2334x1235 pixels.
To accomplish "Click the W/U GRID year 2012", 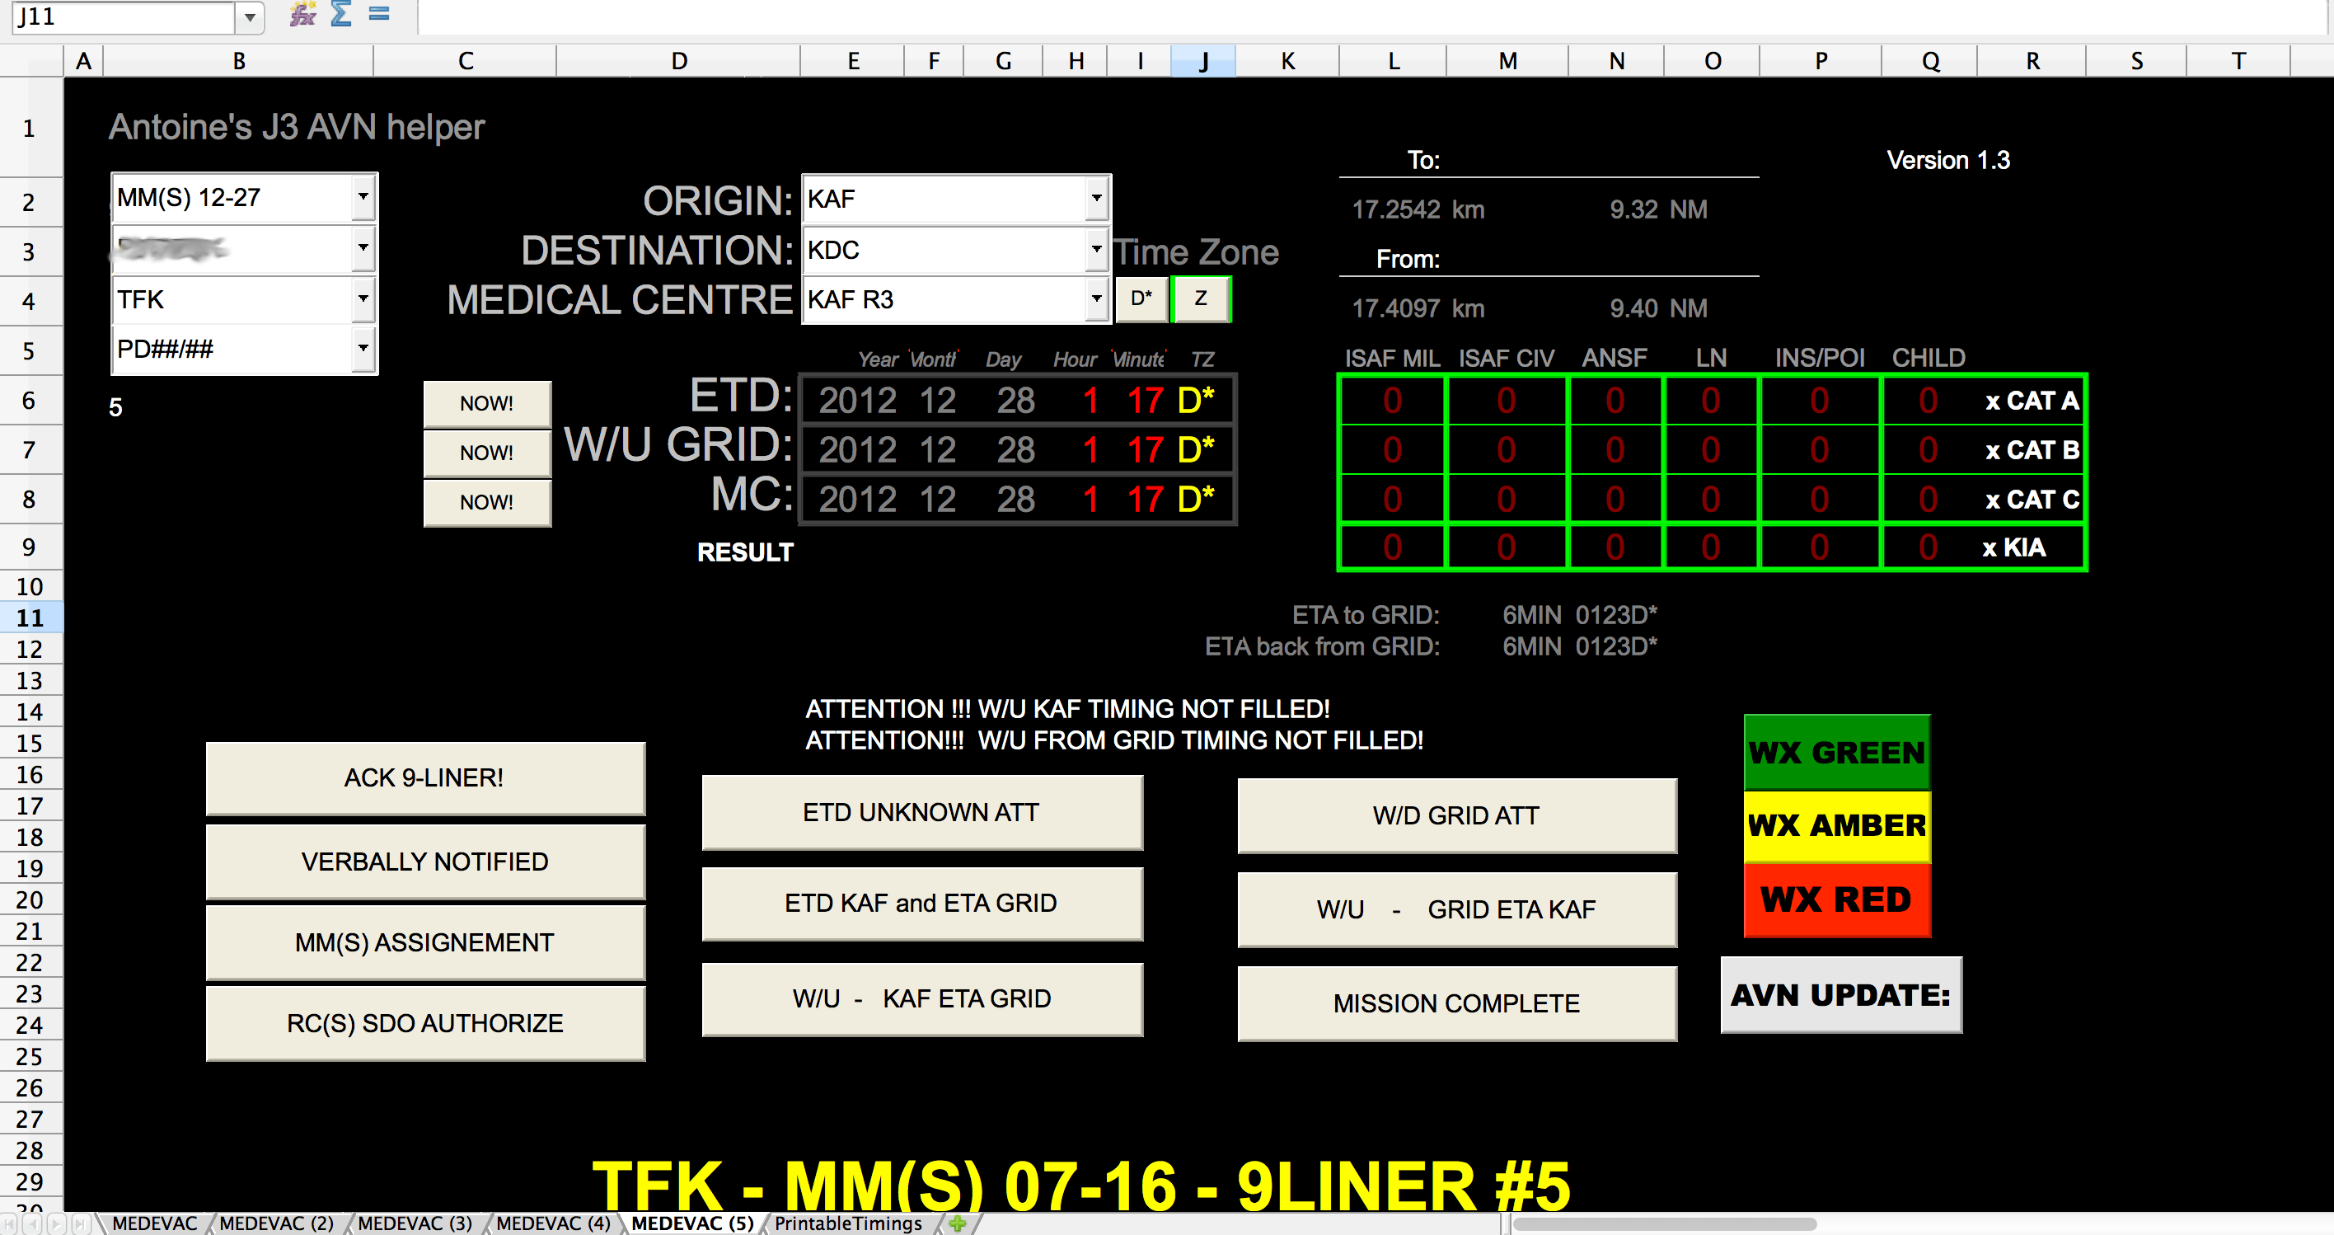I will 857,449.
